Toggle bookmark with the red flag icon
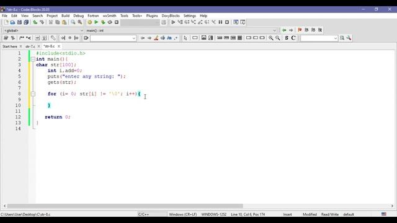Image resolution: width=397 pixels, height=223 pixels. (300, 30)
